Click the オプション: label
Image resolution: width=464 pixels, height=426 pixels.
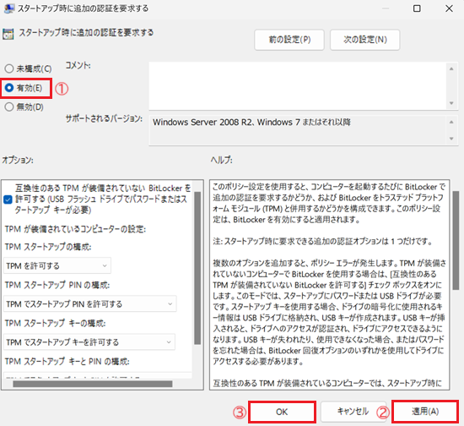tap(18, 160)
